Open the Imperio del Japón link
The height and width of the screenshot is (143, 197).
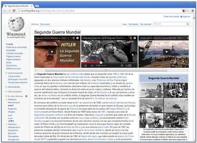tap(89, 136)
